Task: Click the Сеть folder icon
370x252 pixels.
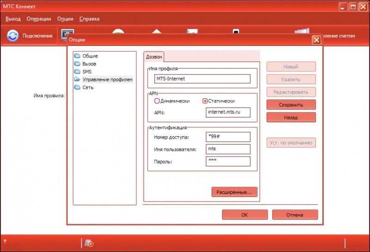Action: pos(77,87)
